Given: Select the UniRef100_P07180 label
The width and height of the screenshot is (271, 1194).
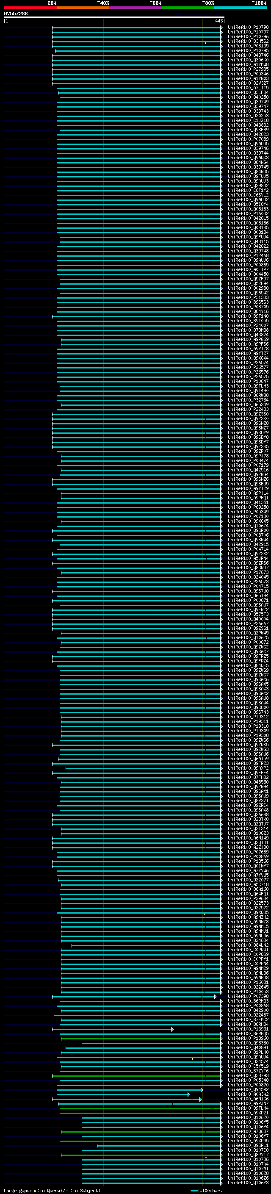Looking at the screenshot, I should coord(248,516).
